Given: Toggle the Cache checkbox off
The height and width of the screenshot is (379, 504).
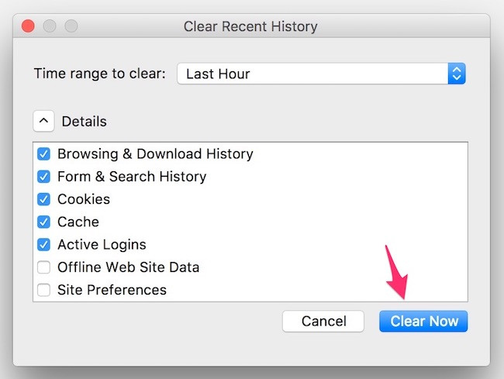Looking at the screenshot, I should tap(43, 222).
